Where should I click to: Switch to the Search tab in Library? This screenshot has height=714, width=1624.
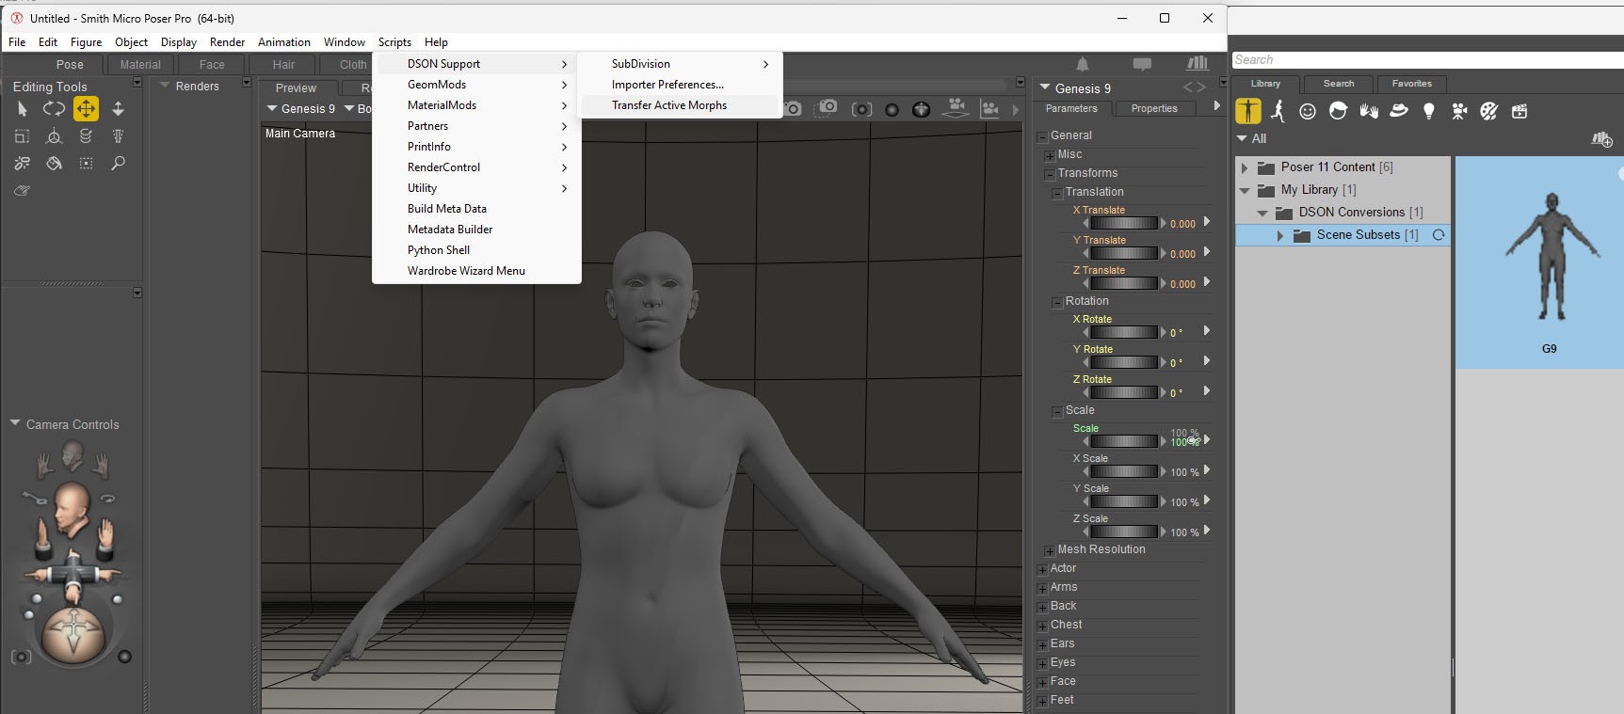coord(1338,84)
